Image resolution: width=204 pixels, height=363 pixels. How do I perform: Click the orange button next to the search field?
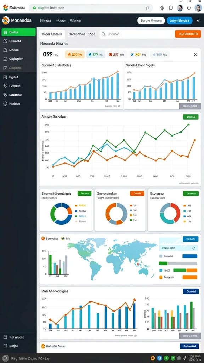[x=188, y=34]
